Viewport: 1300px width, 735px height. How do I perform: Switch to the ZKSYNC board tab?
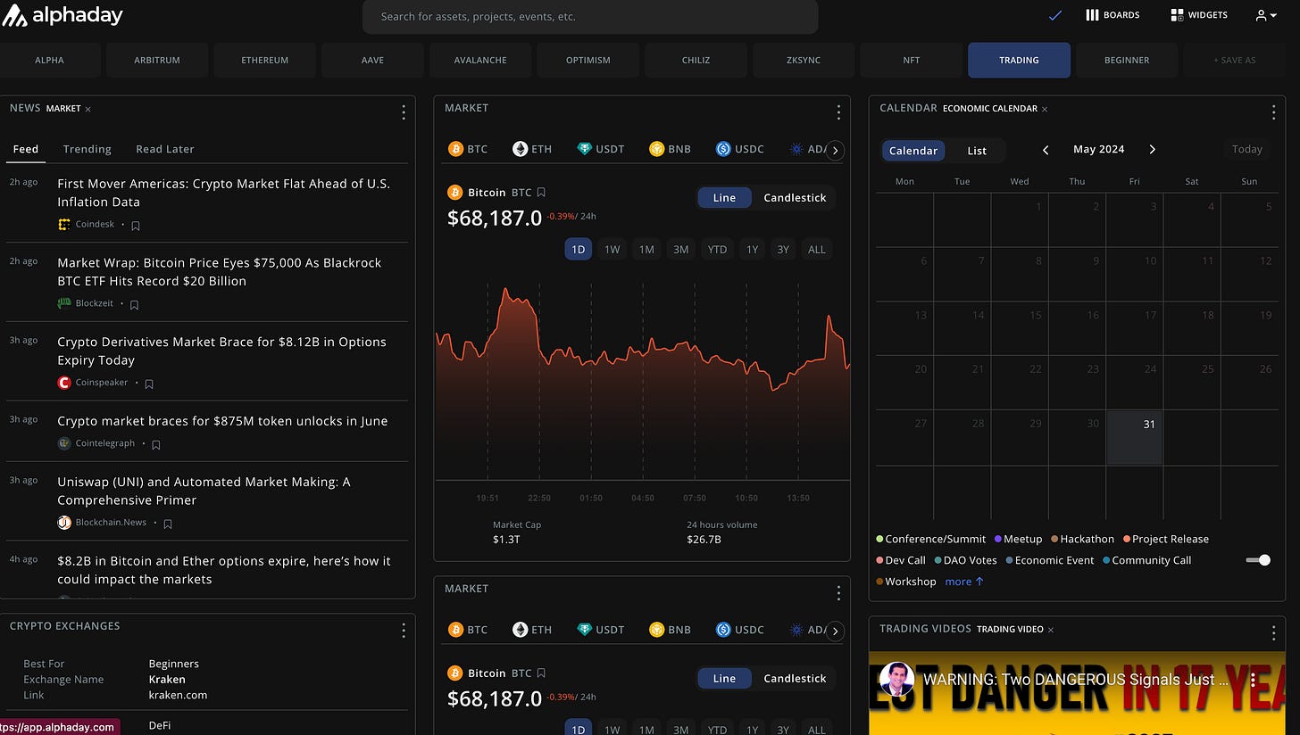[804, 60]
